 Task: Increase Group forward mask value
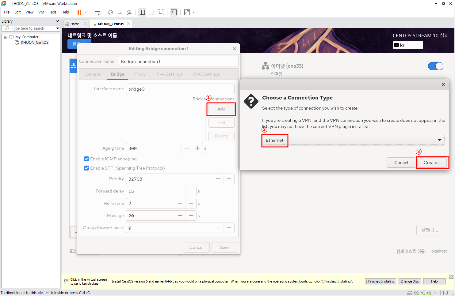coord(229,228)
